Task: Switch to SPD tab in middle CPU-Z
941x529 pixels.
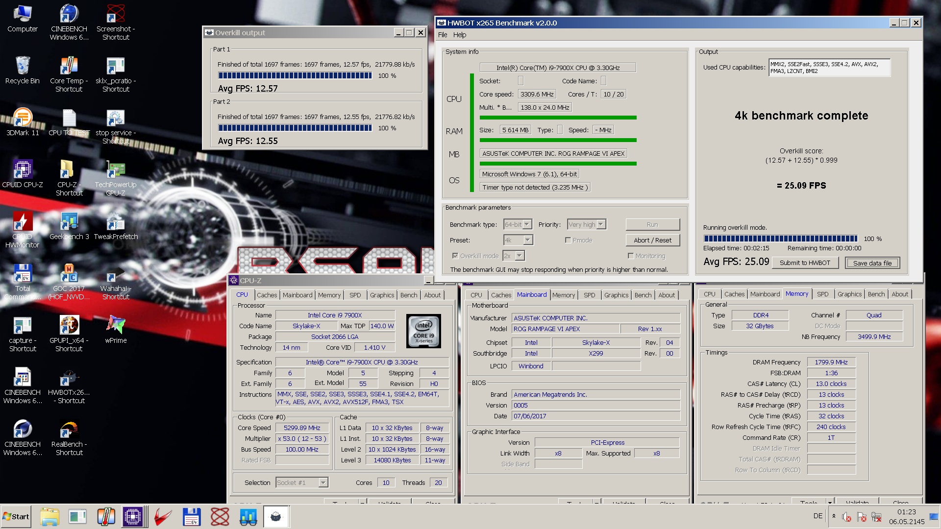Action: coord(590,295)
